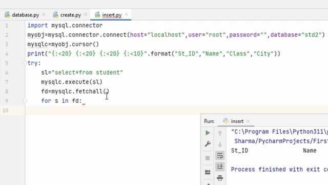Click the Run: panel label
The width and height of the screenshot is (328, 185).
[x=209, y=121]
